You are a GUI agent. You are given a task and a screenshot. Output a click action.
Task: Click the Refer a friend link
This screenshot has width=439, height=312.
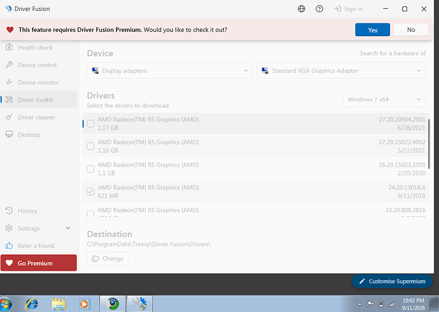39,245
